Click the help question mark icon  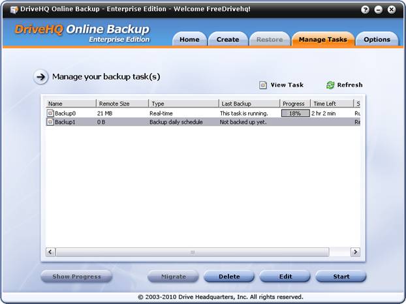(367, 10)
